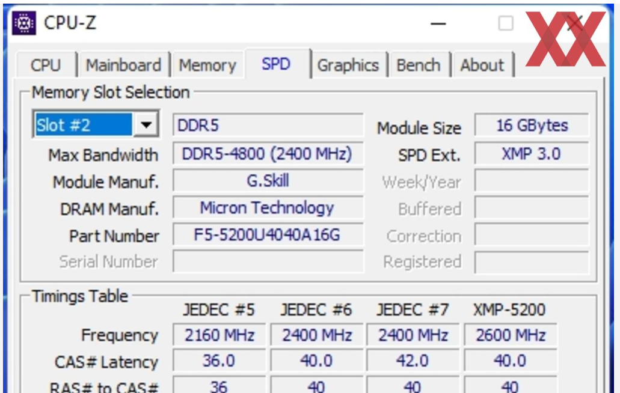The image size is (620, 393).
Task: Open the About tab
Action: [x=482, y=65]
